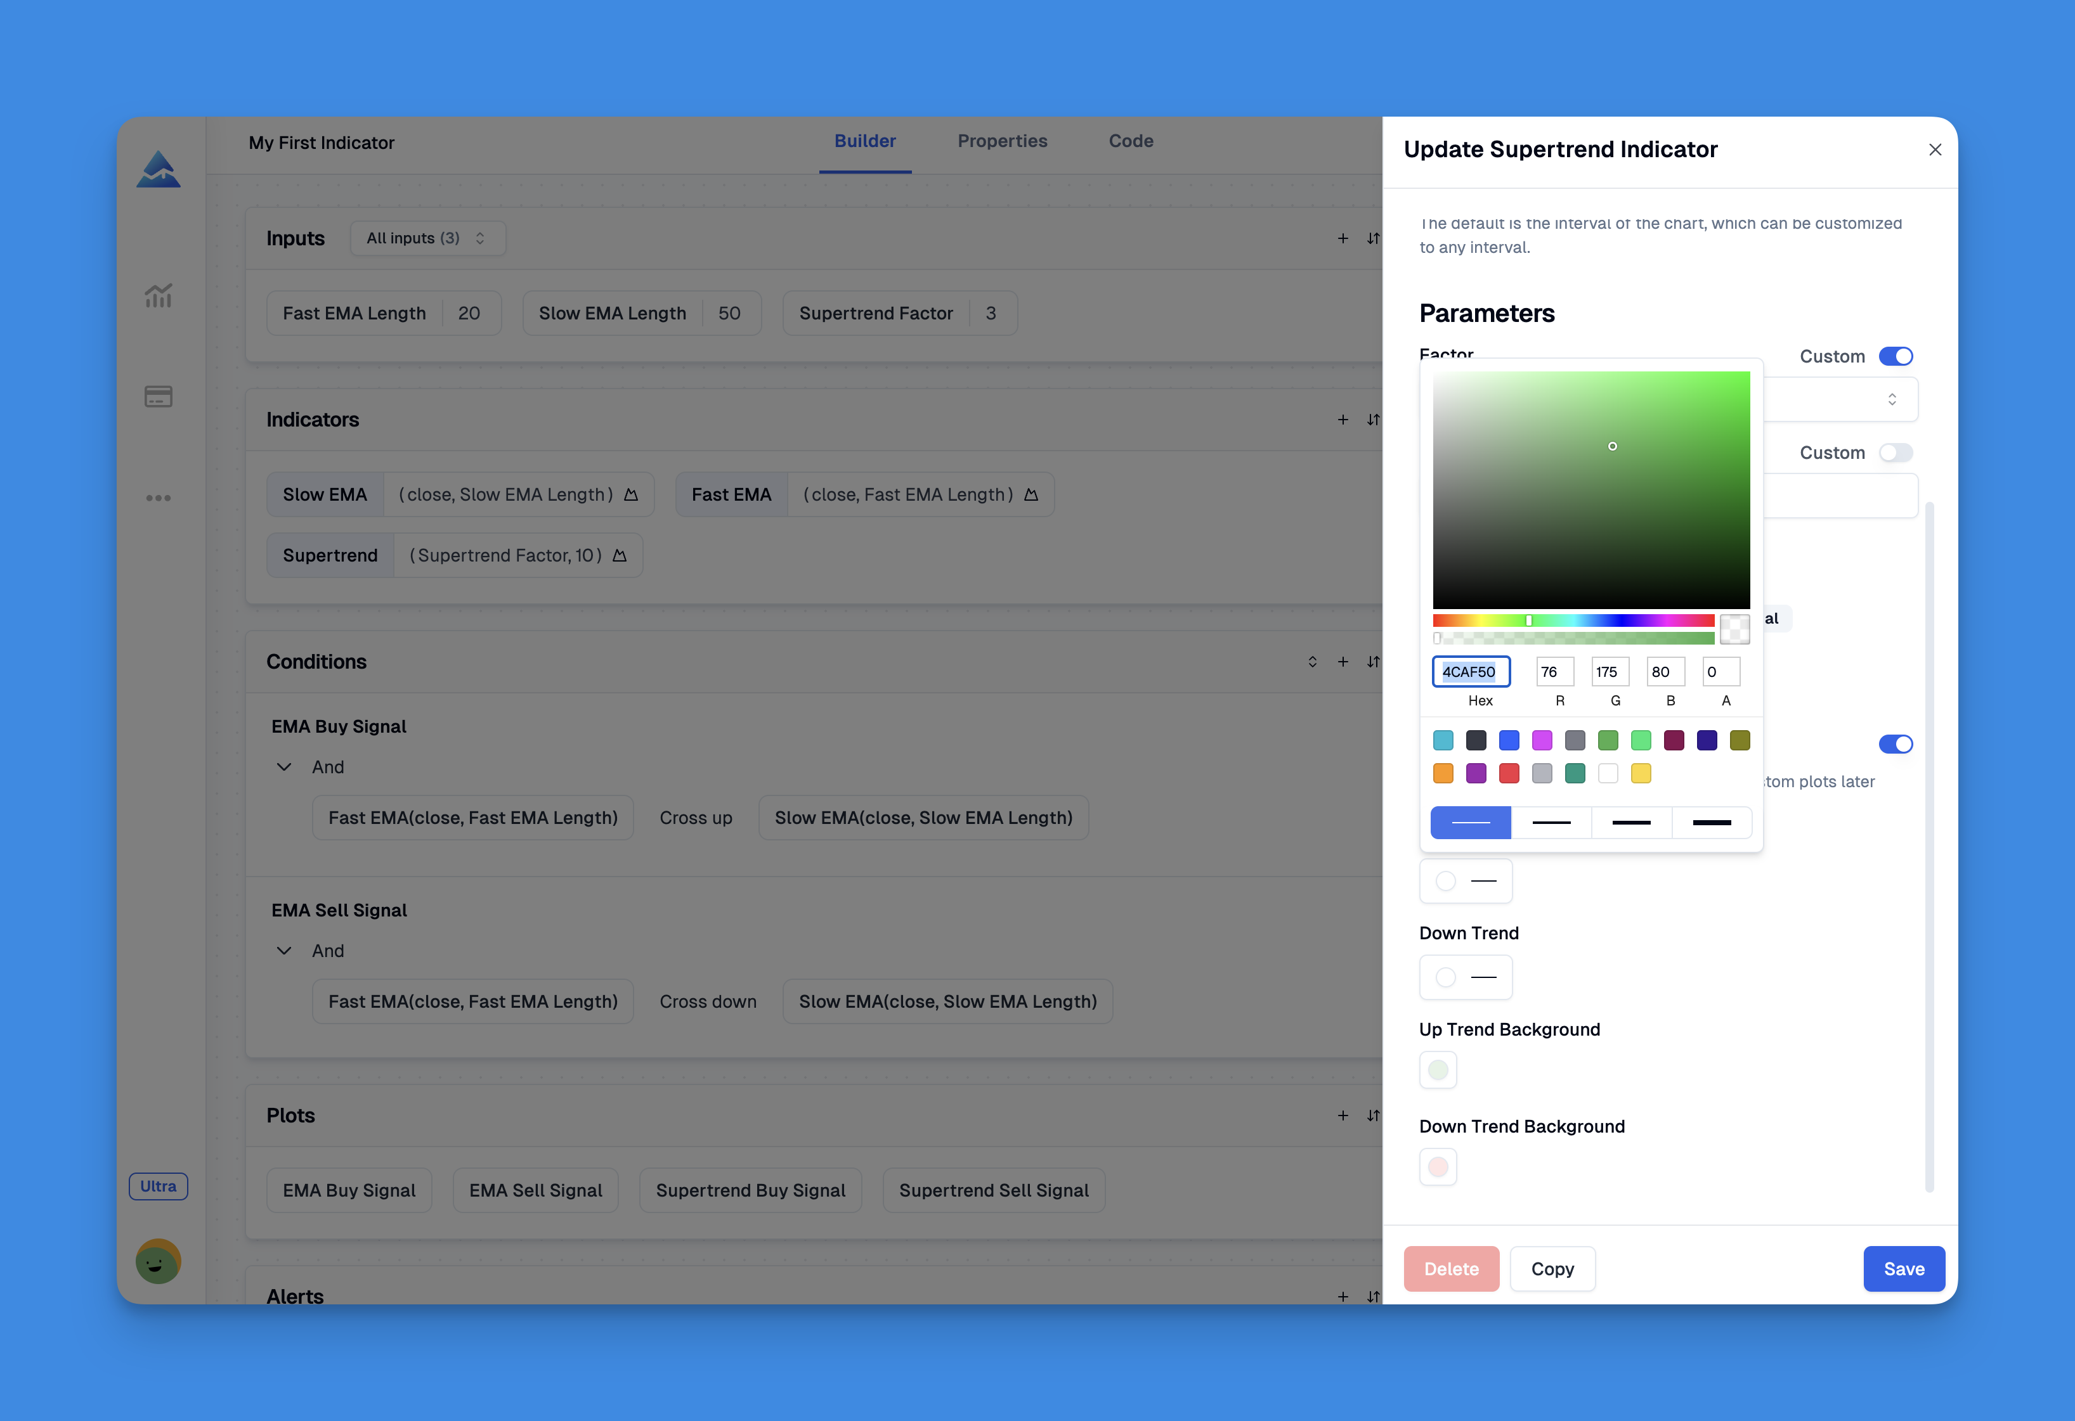This screenshot has height=1421, width=2075.
Task: Collapse the EMA Buy Signal And group
Action: (x=284, y=767)
